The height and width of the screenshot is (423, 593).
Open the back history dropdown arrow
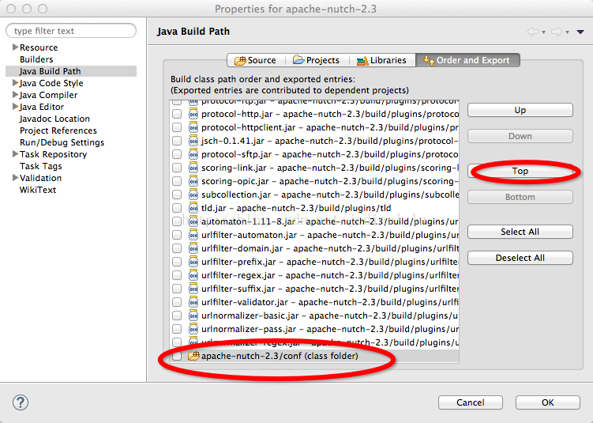tap(543, 32)
